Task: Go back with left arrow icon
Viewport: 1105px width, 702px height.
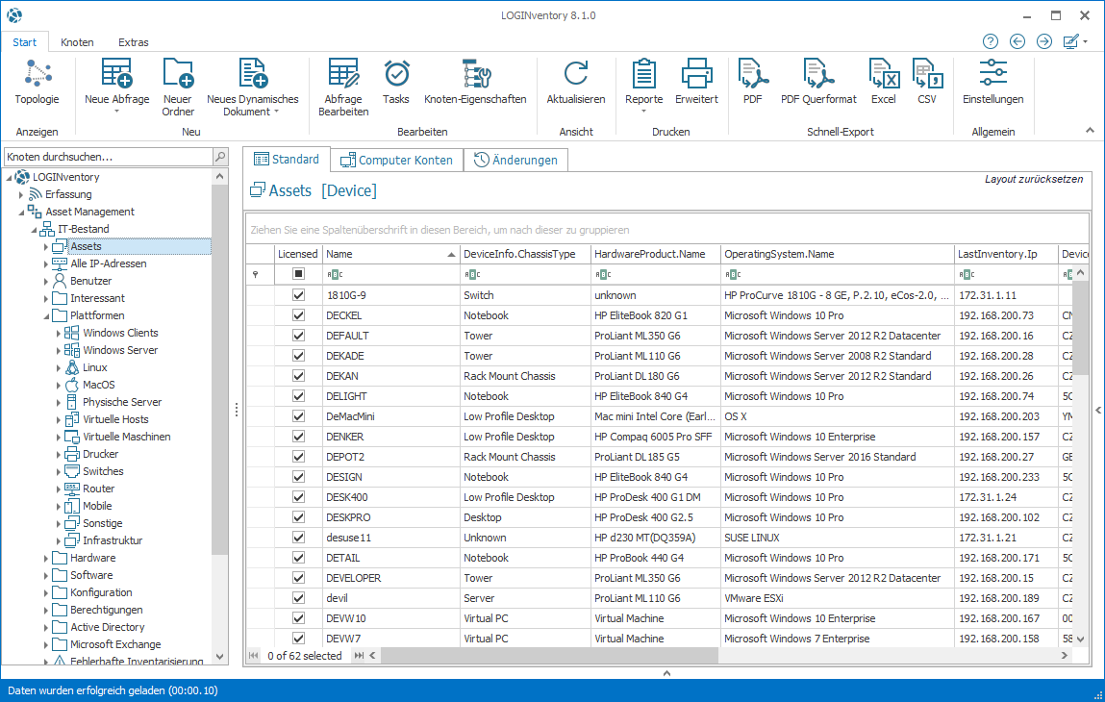Action: coord(1017,41)
